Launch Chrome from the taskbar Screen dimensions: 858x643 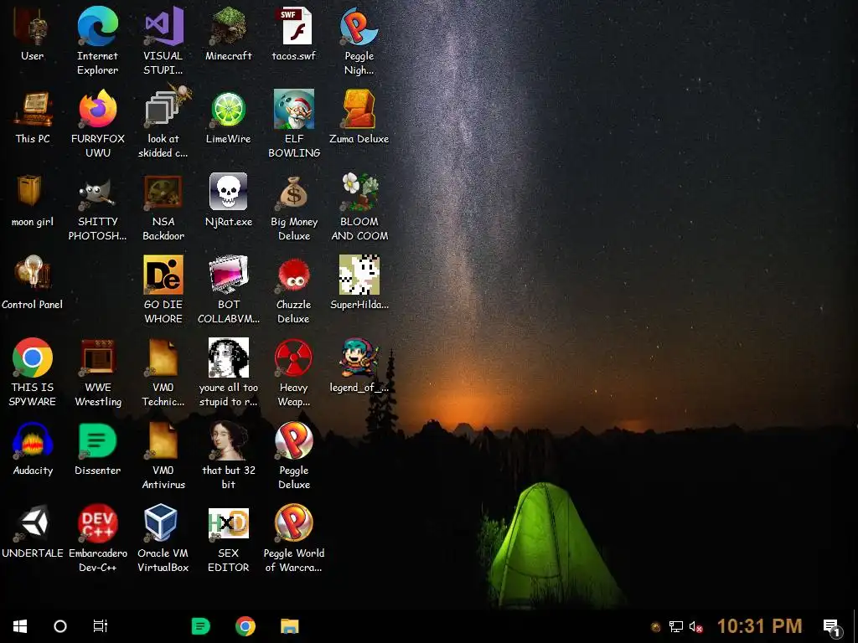coord(246,626)
